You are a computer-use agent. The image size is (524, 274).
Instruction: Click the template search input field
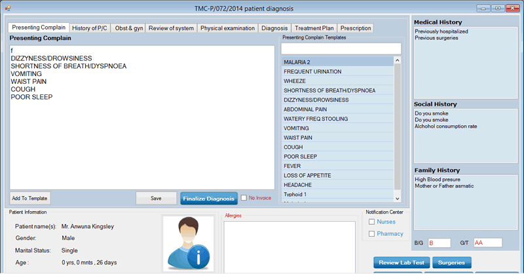[341, 49]
